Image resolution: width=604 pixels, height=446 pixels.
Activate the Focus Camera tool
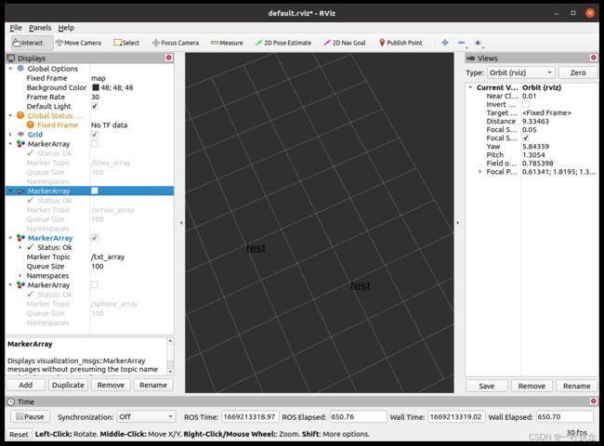pyautogui.click(x=176, y=43)
